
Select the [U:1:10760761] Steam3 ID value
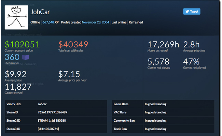point(48,129)
